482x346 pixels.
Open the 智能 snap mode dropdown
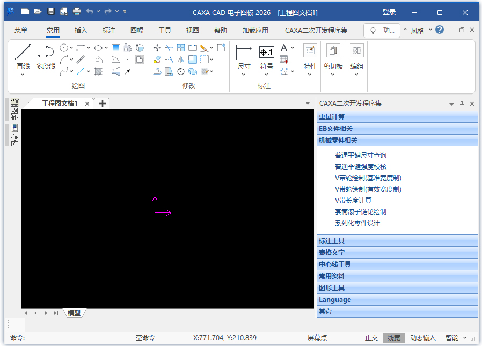(455, 338)
